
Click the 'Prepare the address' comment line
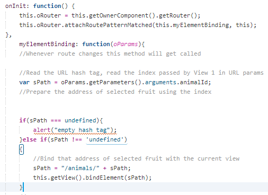(115, 92)
